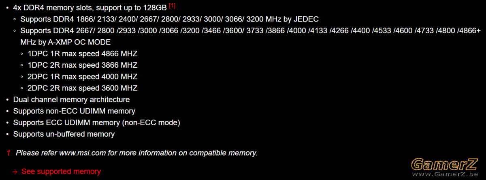Viewport: 486px width, 180px height.
Task: Click the red [1] footnote superscript
Action: [172, 6]
